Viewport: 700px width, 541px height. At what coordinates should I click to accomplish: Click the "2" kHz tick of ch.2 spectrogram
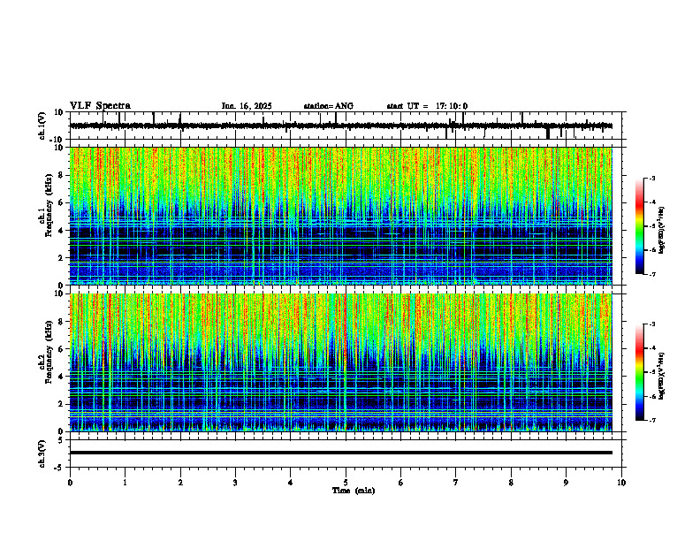[x=61, y=404]
